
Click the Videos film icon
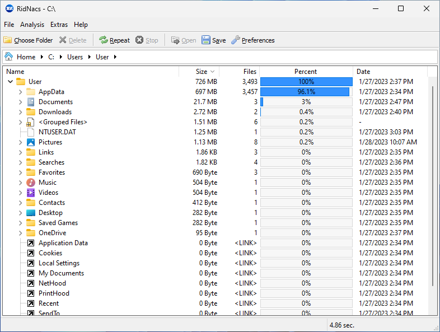click(x=31, y=193)
